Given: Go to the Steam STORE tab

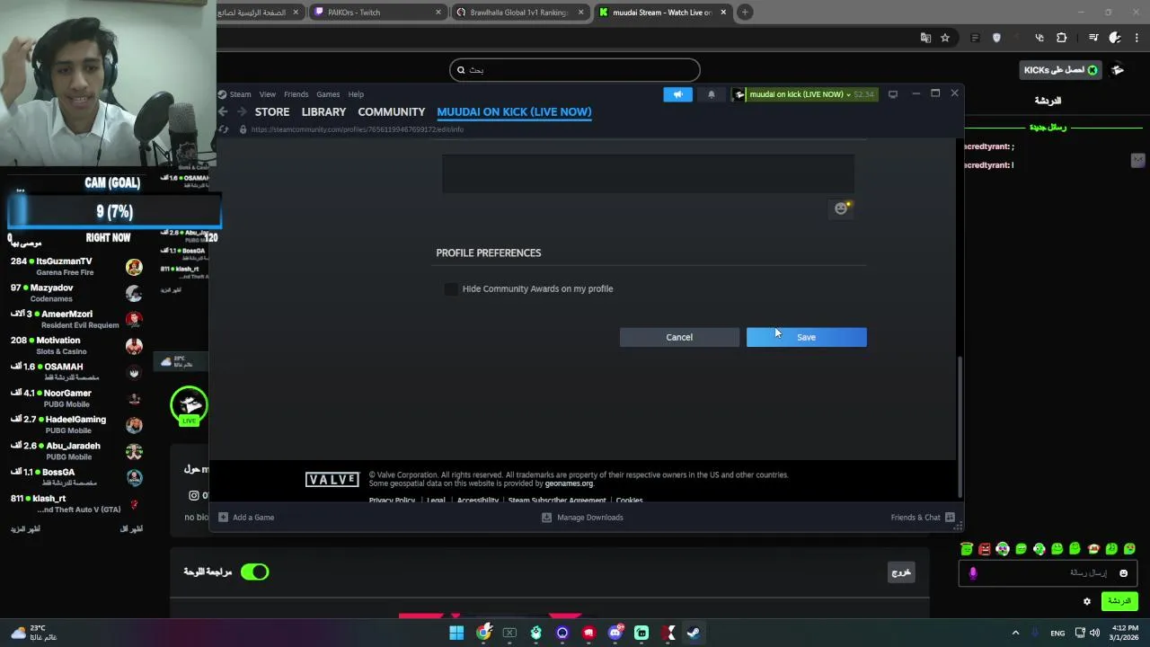Looking at the screenshot, I should [272, 112].
